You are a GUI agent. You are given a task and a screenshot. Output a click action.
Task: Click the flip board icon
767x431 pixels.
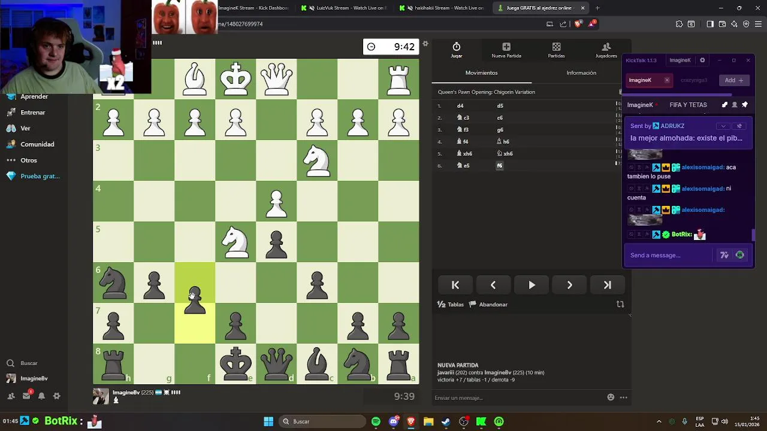(620, 304)
